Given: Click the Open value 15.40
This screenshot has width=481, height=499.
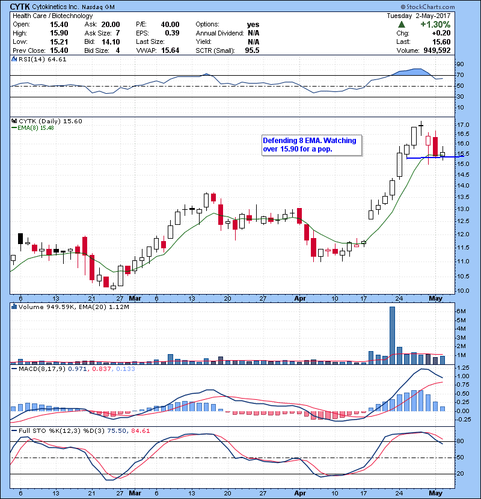Looking at the screenshot, I should click(x=59, y=25).
